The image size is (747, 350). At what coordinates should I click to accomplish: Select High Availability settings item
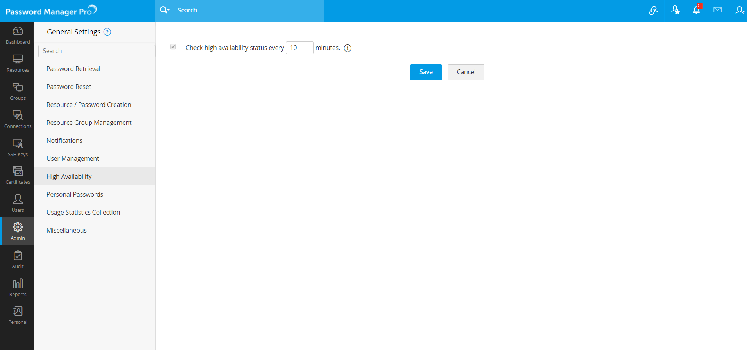coord(95,176)
